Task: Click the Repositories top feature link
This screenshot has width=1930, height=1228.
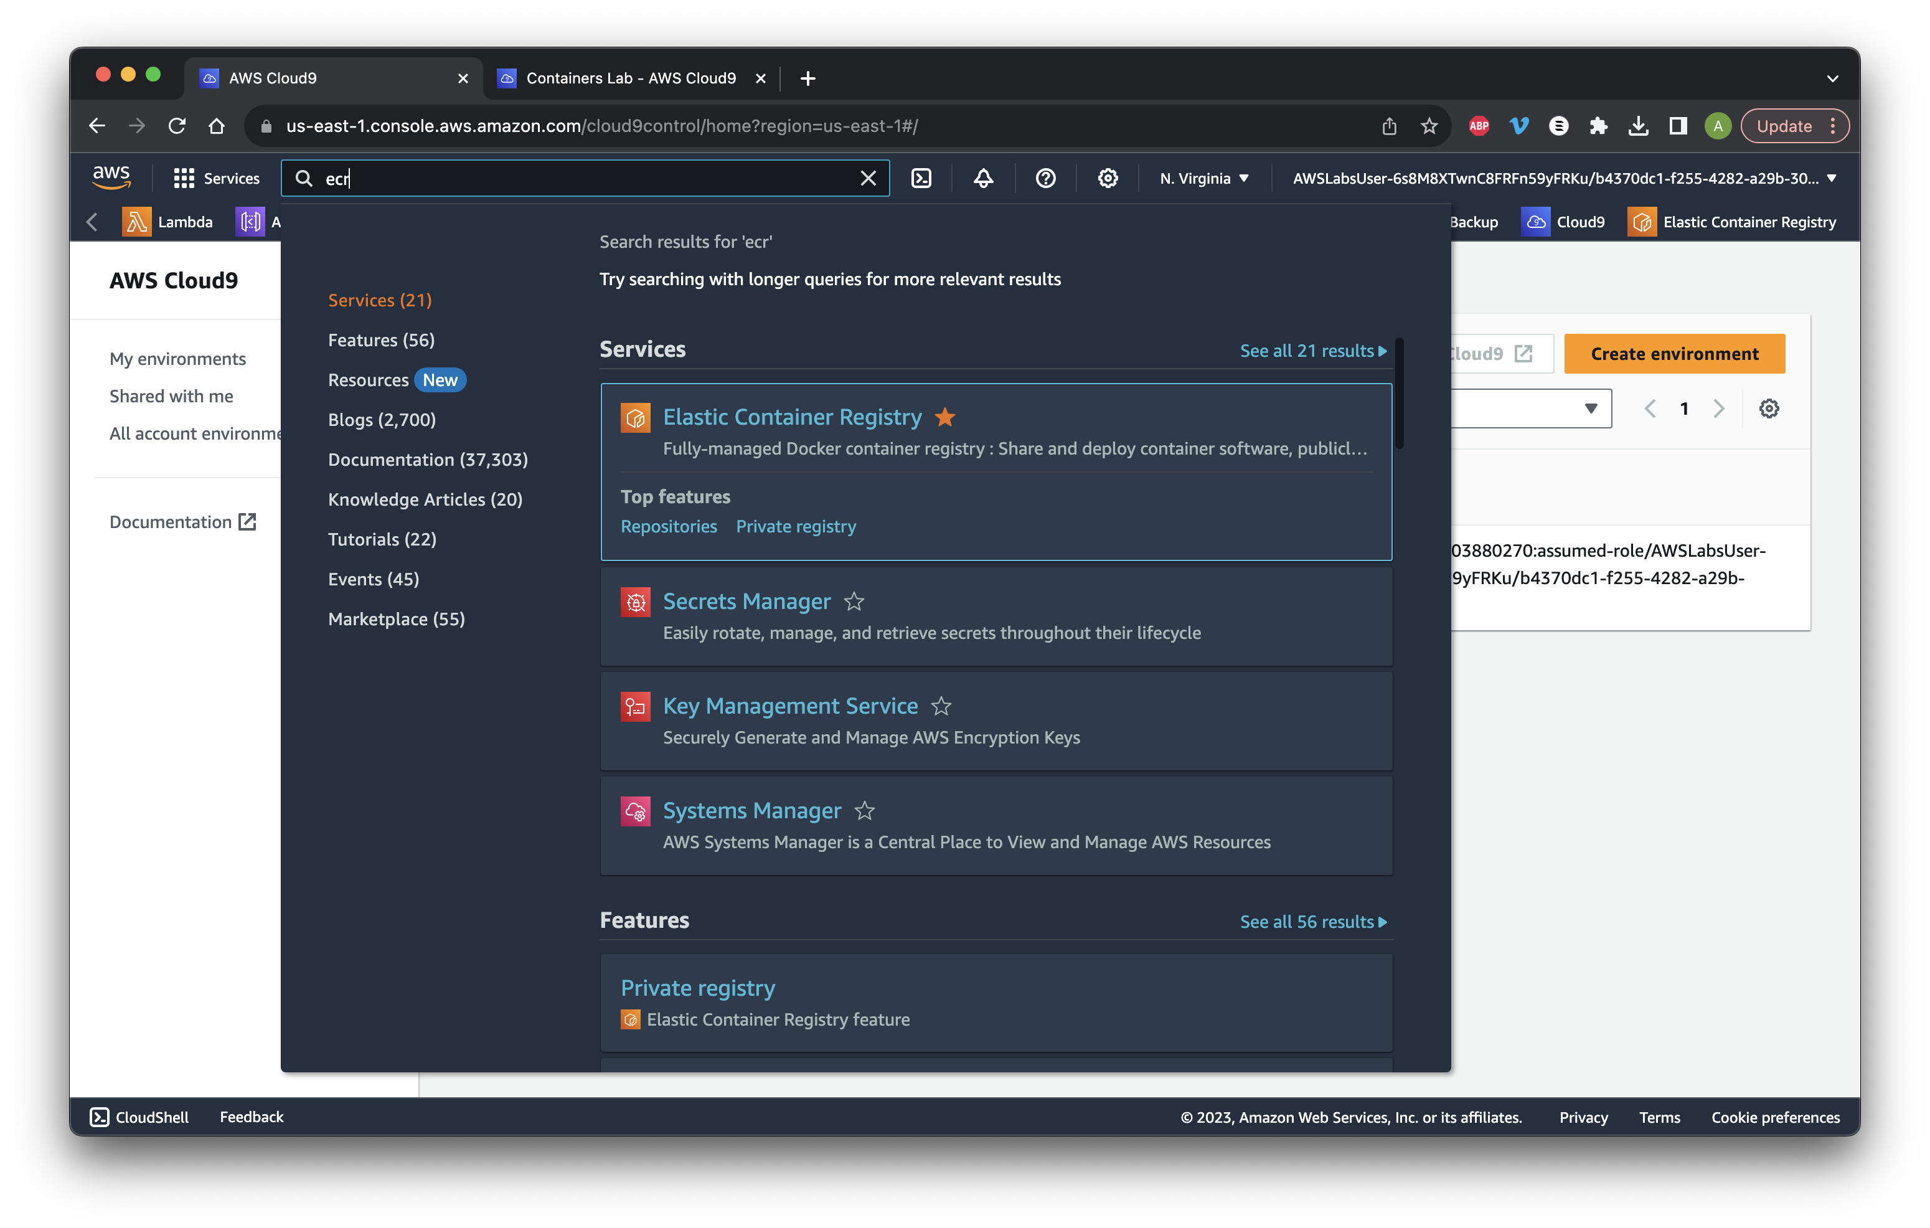Action: (669, 527)
